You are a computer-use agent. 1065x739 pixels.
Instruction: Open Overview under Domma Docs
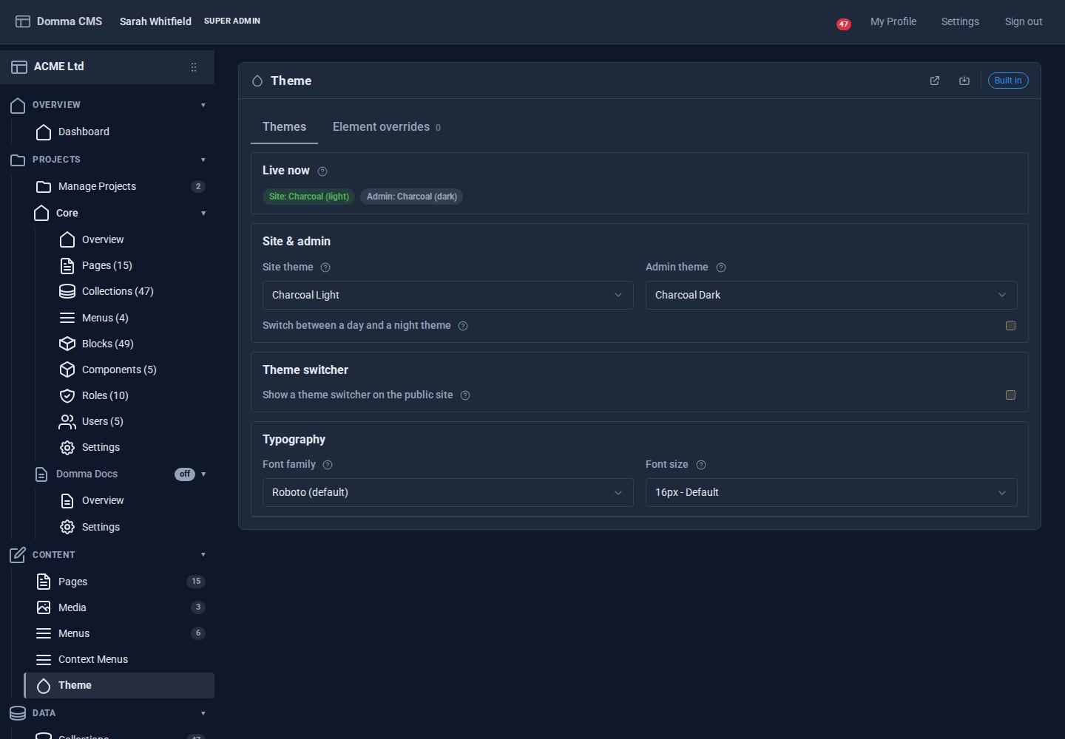pyautogui.click(x=103, y=501)
